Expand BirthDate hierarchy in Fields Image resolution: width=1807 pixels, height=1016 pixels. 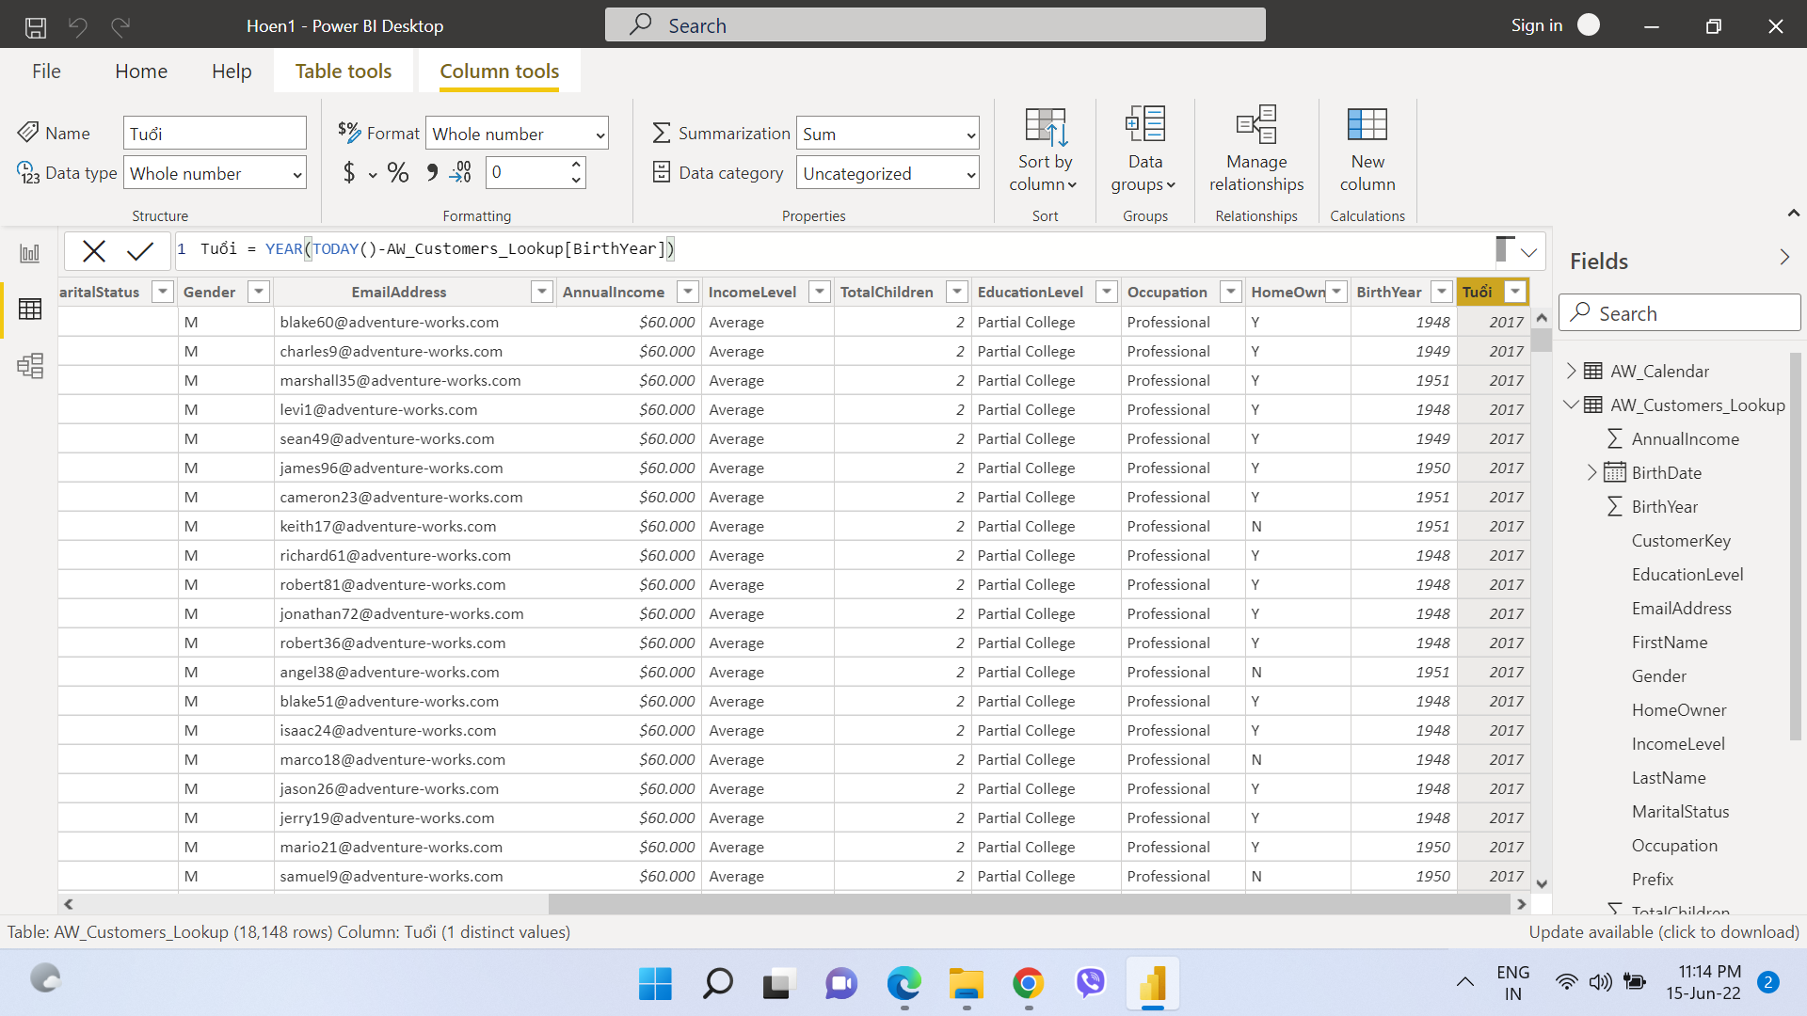[1591, 472]
